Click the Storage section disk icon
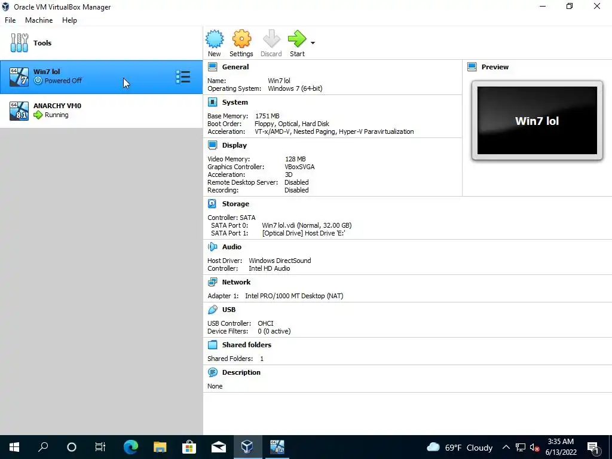The height and width of the screenshot is (459, 612). tap(212, 204)
